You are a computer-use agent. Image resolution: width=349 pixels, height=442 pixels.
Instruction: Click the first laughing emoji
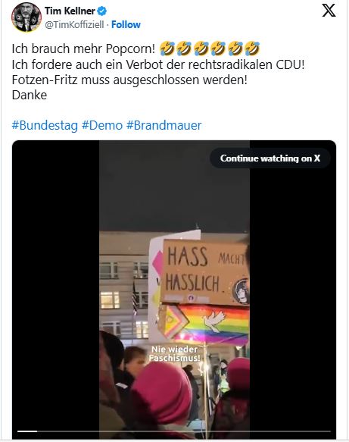coord(167,49)
